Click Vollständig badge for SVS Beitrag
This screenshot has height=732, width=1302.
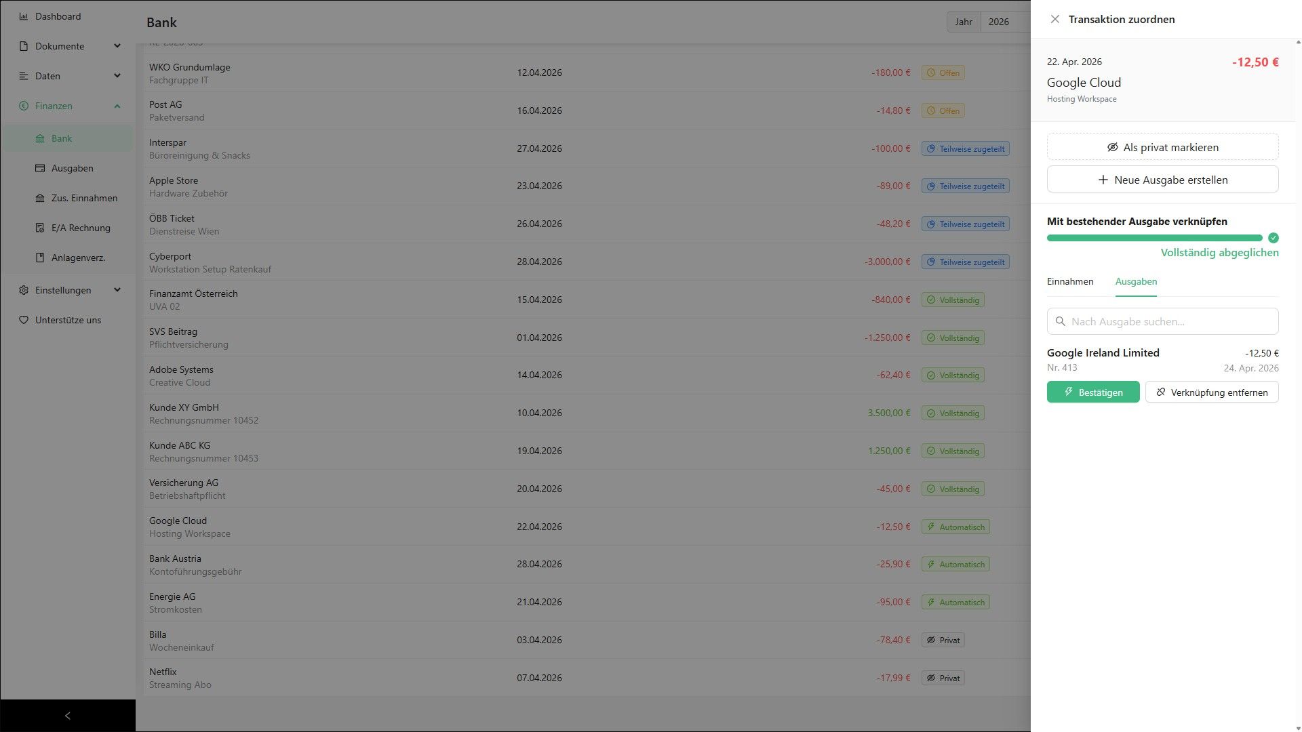pos(953,338)
